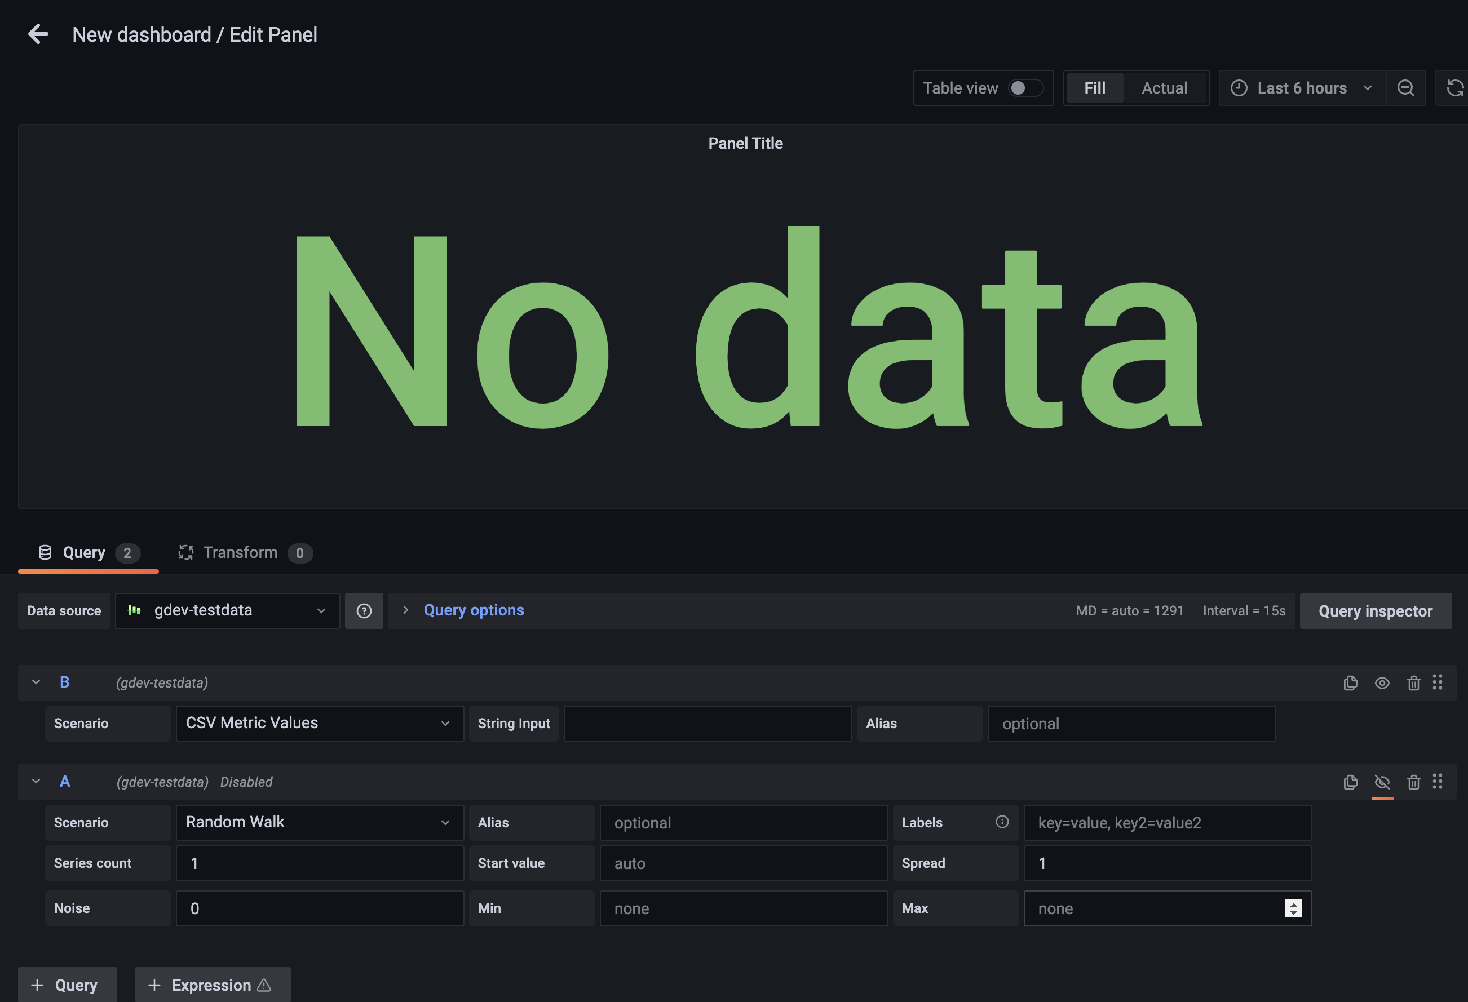Open the Scenario dropdown showing CSV Metric Values
Image resolution: width=1468 pixels, height=1002 pixels.
[319, 723]
